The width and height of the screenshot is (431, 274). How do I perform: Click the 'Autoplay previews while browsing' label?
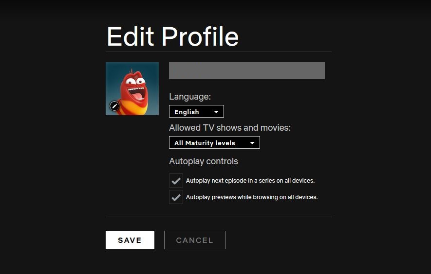[x=252, y=197]
